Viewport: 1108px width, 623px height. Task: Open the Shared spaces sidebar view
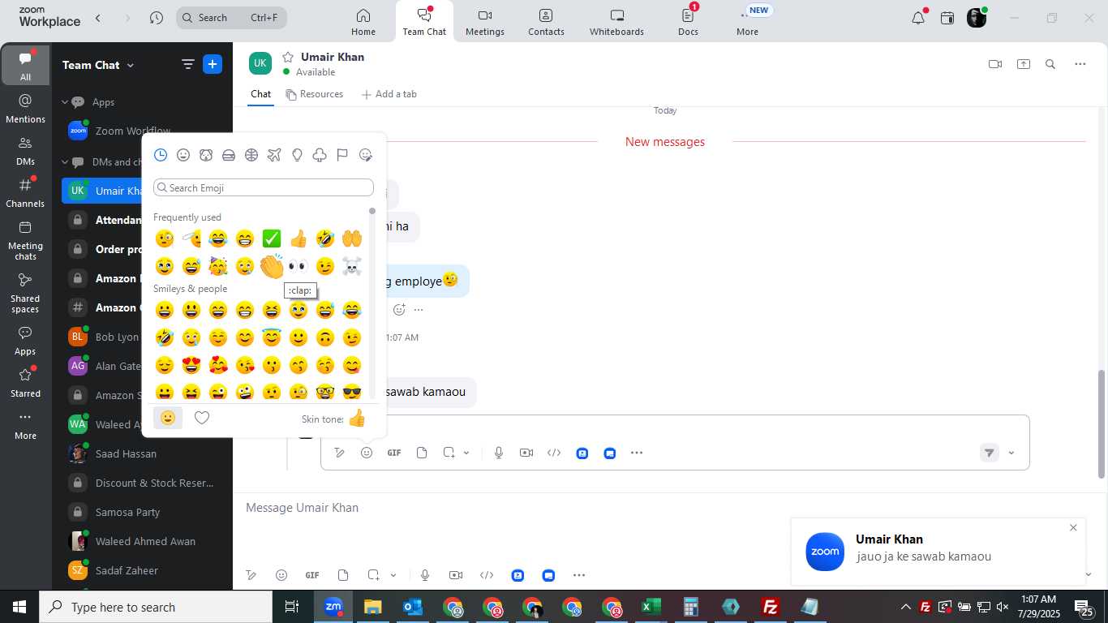[25, 293]
